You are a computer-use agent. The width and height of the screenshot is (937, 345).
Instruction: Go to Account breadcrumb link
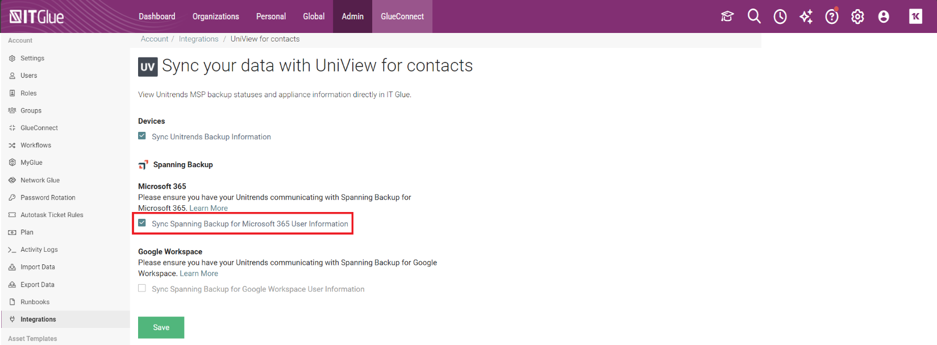click(x=155, y=39)
